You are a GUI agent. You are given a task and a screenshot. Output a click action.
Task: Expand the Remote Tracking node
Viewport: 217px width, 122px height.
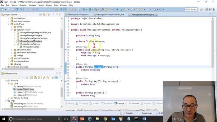[9, 98]
